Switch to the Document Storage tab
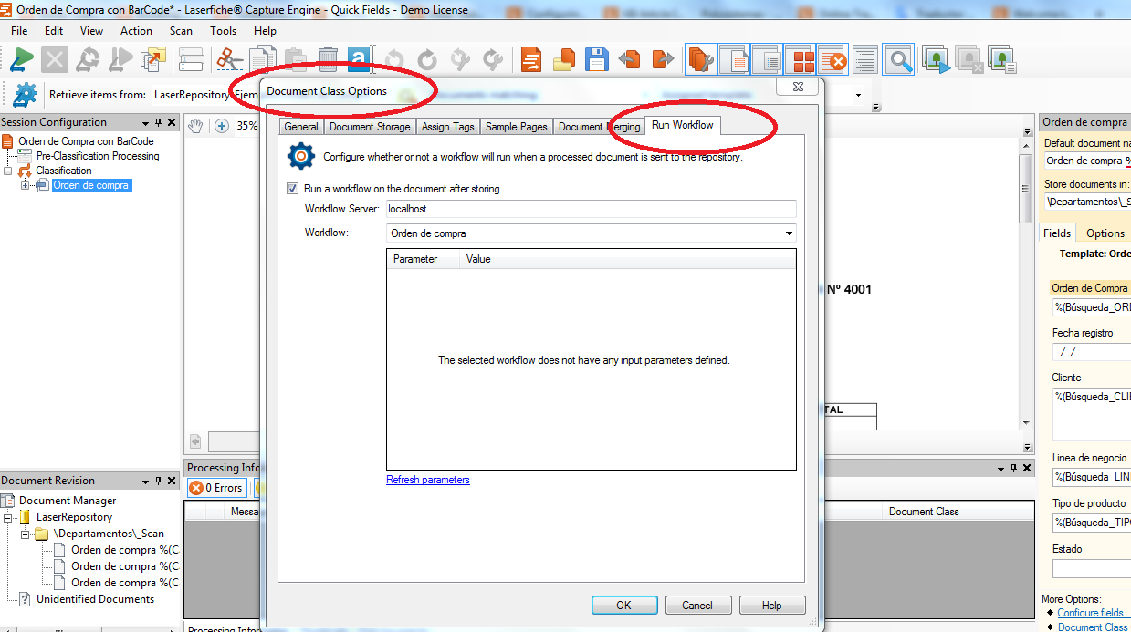This screenshot has width=1131, height=632. pyautogui.click(x=370, y=127)
